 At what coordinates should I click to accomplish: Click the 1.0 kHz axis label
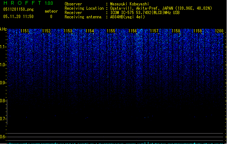(x=3, y=65)
